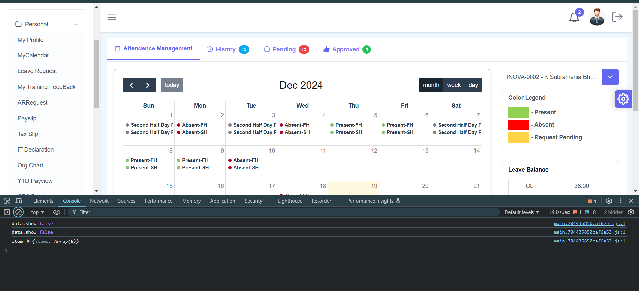Screen dimensions: 639x291
Task: Open the DevTools inspect element picker
Action: pos(7,201)
